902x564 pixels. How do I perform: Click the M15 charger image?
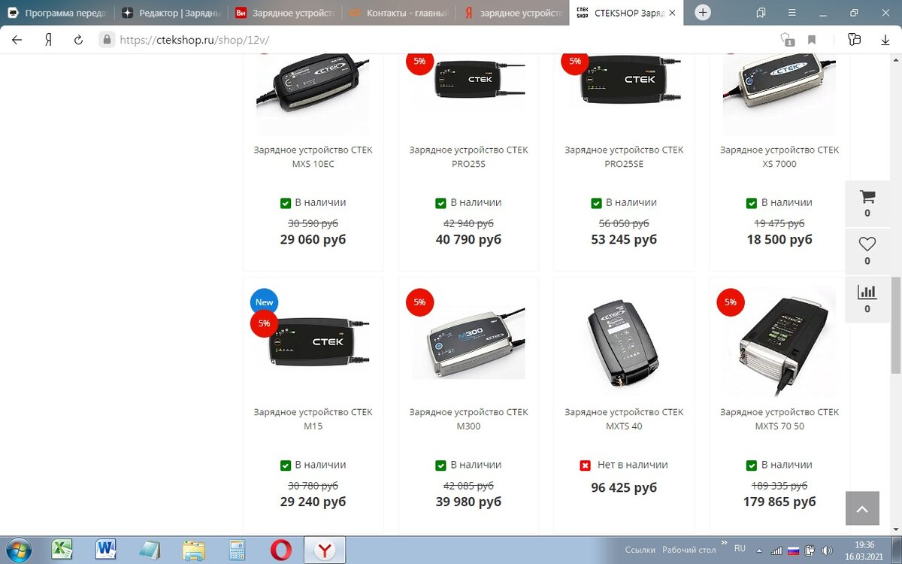point(313,342)
